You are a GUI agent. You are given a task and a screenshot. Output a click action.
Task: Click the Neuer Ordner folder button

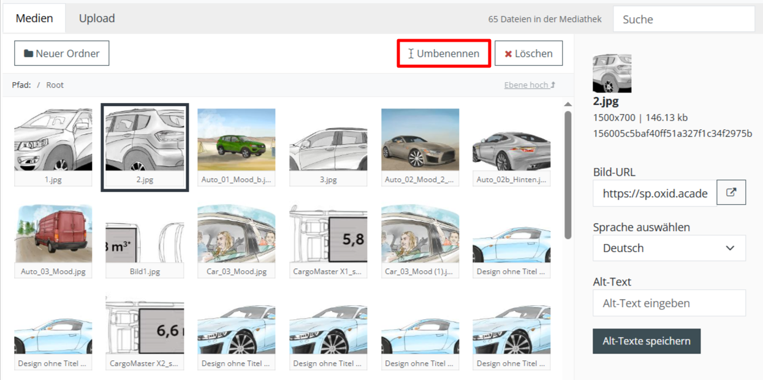click(x=61, y=53)
